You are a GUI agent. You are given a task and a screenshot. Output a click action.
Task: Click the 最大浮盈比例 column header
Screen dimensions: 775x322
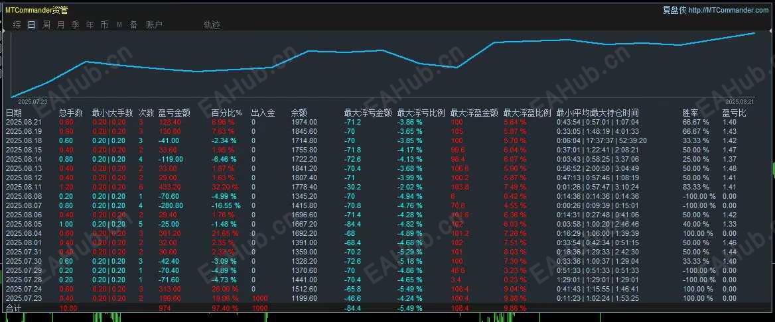coord(527,113)
